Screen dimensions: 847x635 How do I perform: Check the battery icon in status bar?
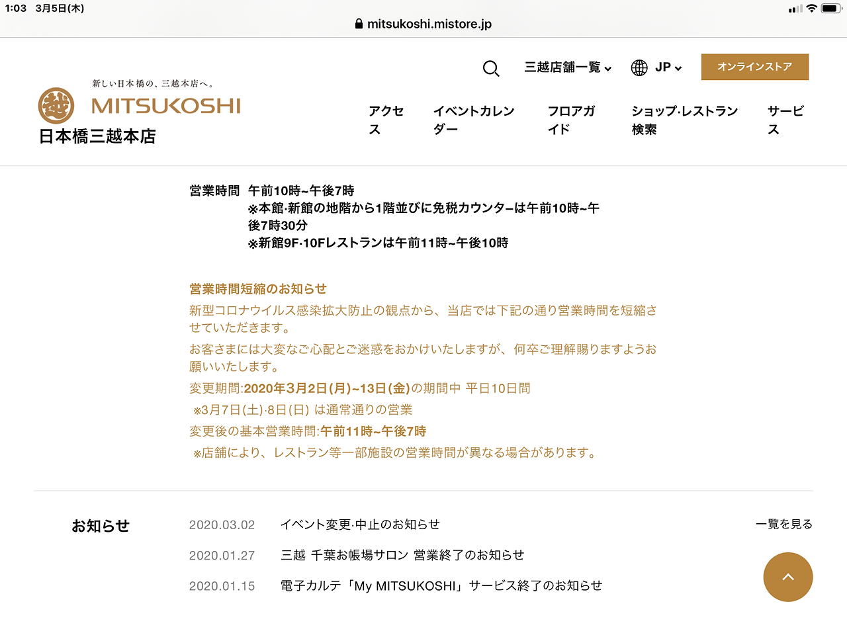point(831,9)
